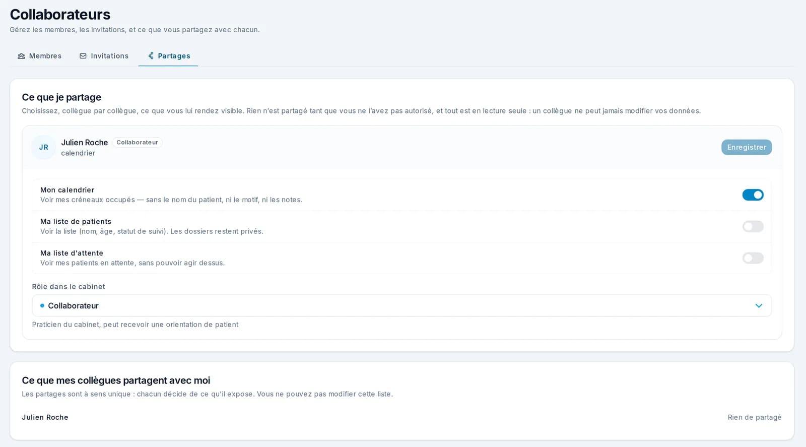This screenshot has width=806, height=447.
Task: Enable the Ma liste de patients toggle
Action: (753, 227)
